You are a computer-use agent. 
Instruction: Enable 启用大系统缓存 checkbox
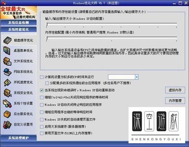tap(42, 127)
